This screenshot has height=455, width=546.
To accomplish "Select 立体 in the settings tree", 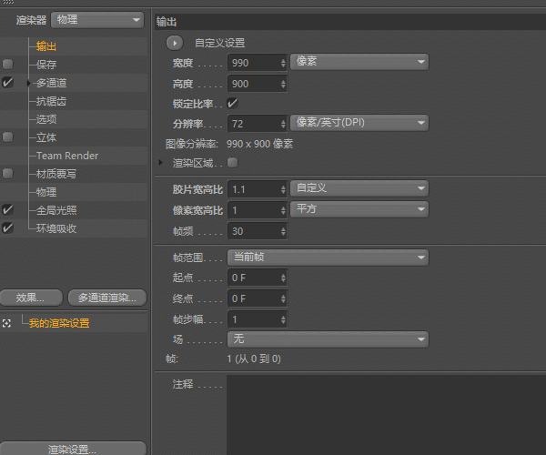I will (46, 137).
